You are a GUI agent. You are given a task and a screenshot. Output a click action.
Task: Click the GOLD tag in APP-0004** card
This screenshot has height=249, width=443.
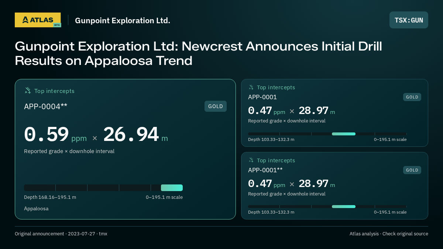pos(216,106)
